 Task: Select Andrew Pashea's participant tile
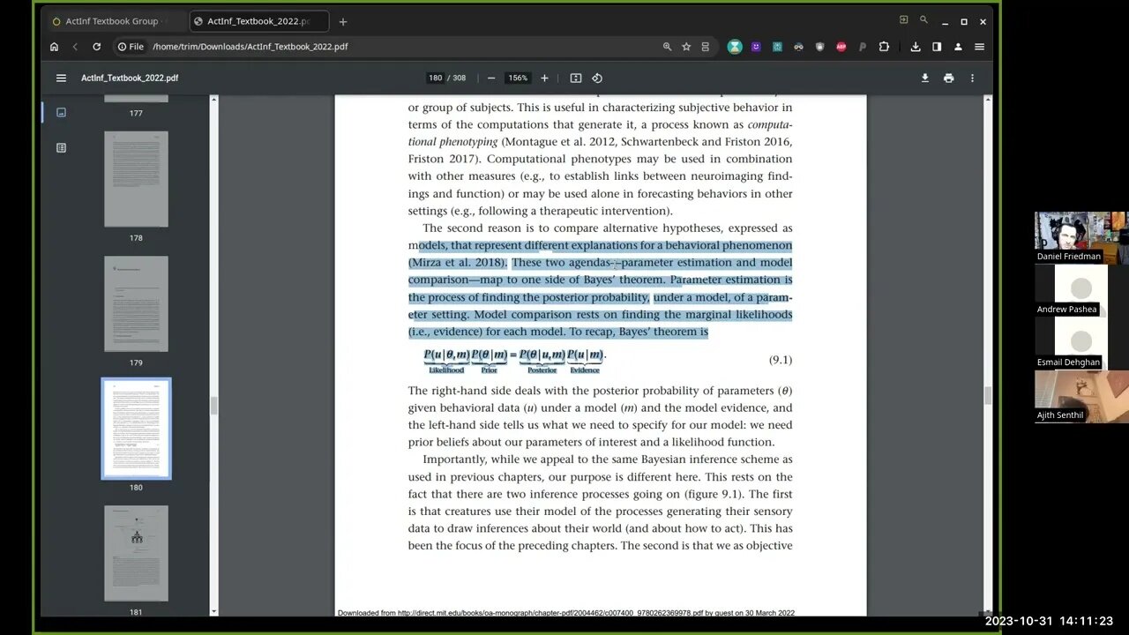(1081, 289)
